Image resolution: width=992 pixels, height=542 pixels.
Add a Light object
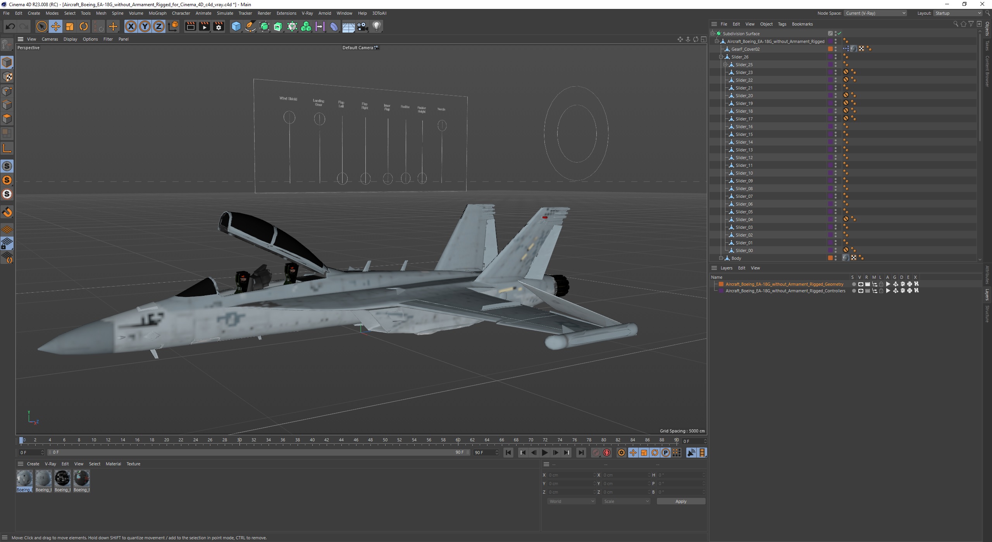377,26
